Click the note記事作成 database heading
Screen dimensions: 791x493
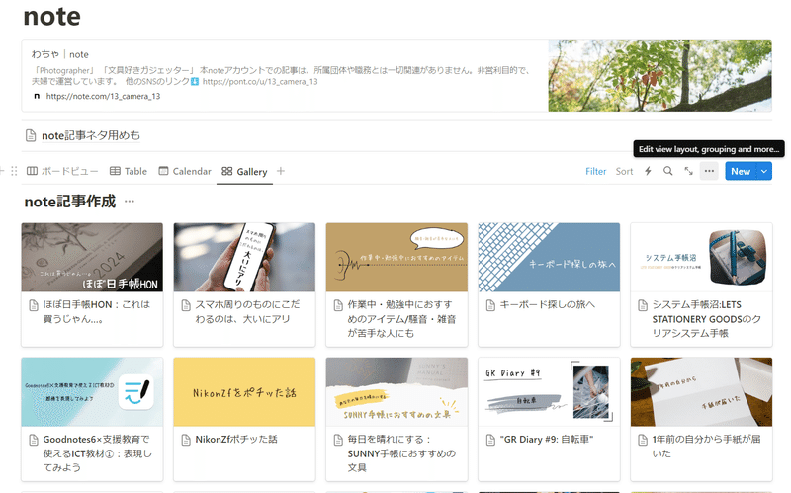tap(70, 202)
